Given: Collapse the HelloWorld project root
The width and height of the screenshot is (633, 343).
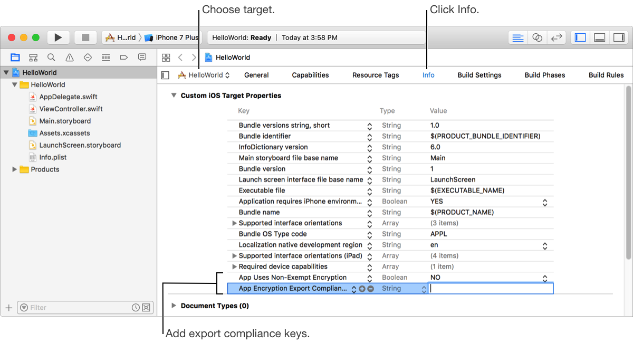Looking at the screenshot, I should pos(6,73).
